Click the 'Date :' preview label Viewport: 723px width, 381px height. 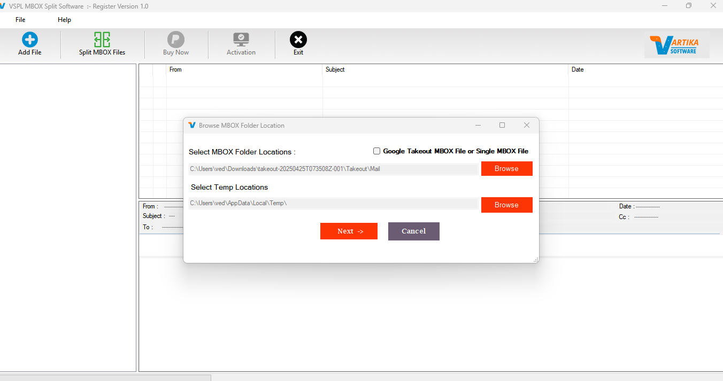627,206
